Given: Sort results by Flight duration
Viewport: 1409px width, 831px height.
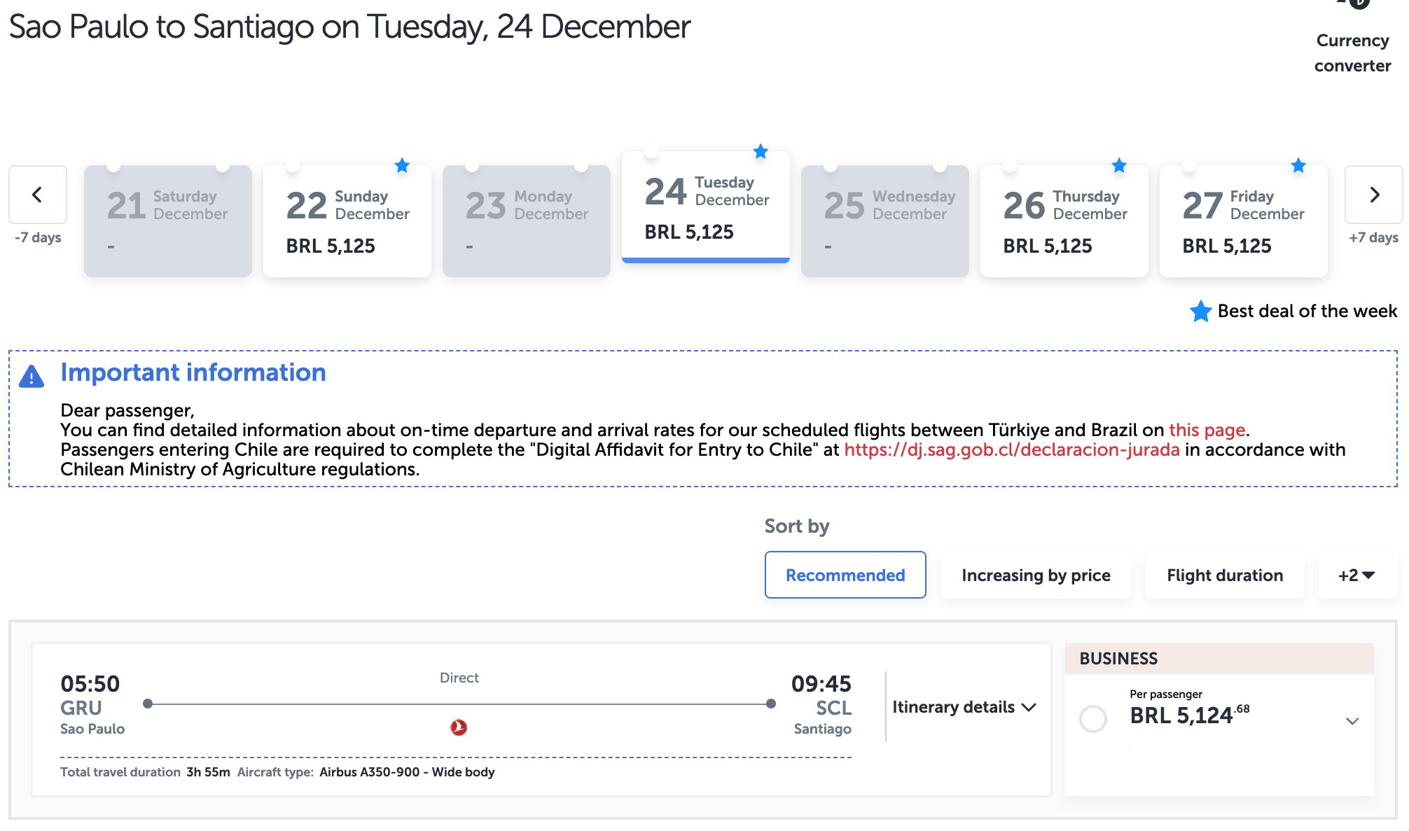Looking at the screenshot, I should [x=1224, y=575].
